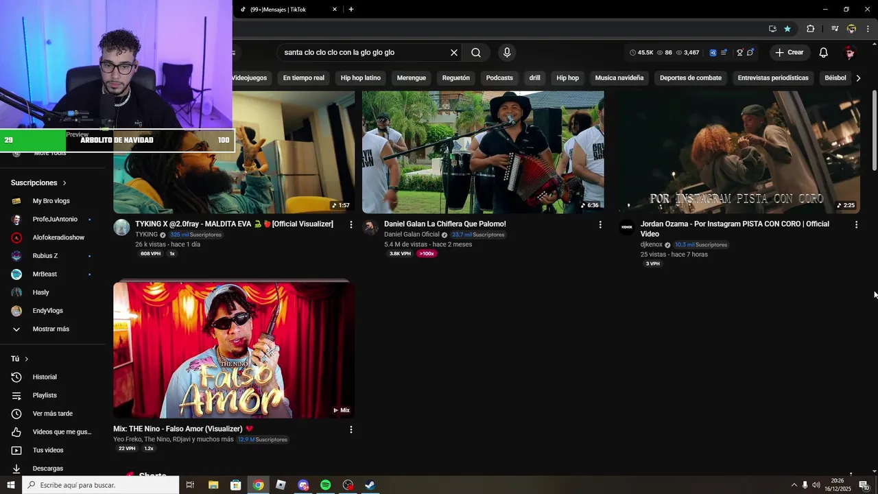Expand the Suscripciones section chevron
878x494 pixels.
[64, 183]
